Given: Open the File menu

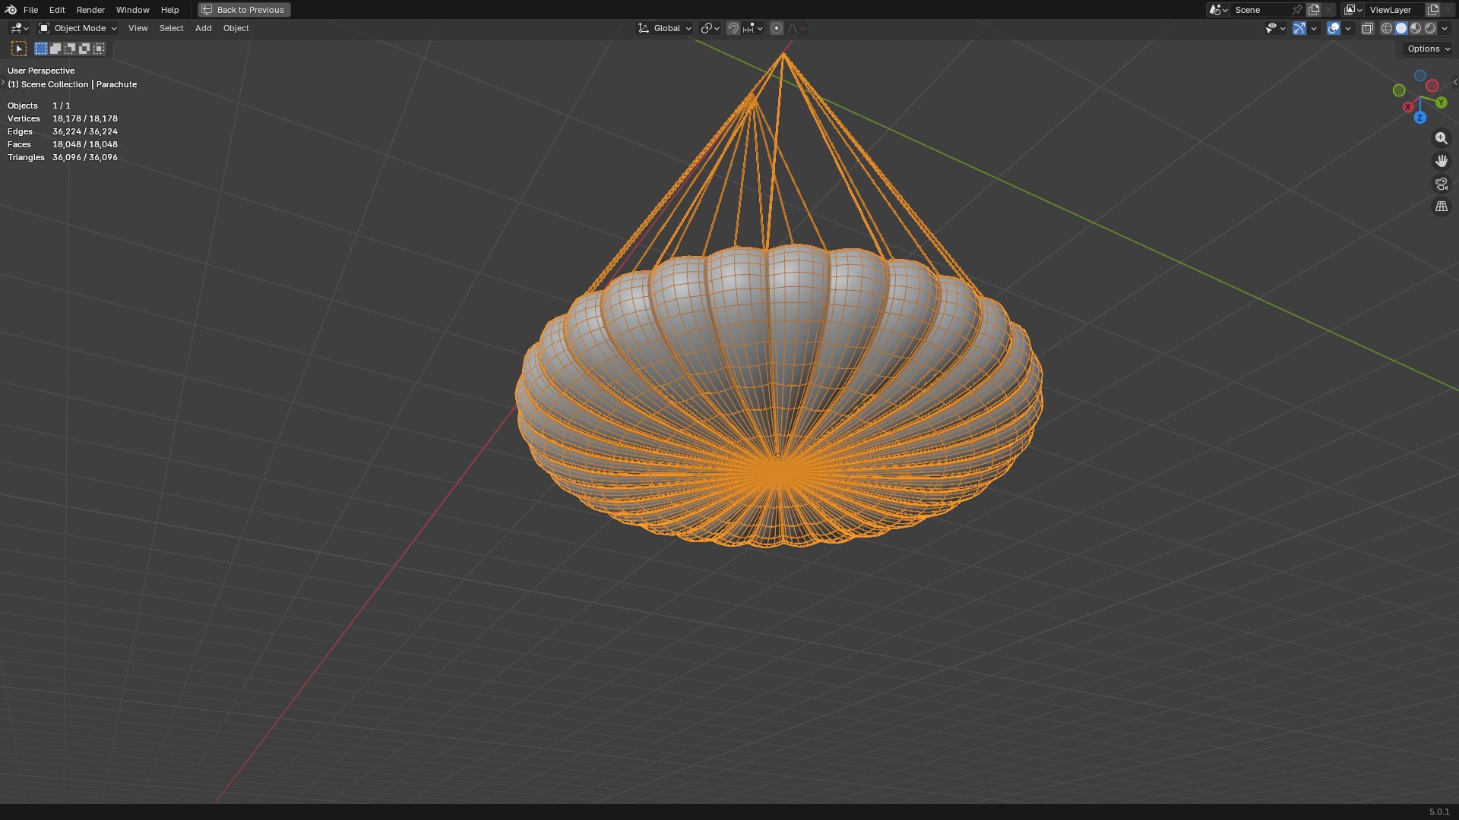Looking at the screenshot, I should click(30, 10).
